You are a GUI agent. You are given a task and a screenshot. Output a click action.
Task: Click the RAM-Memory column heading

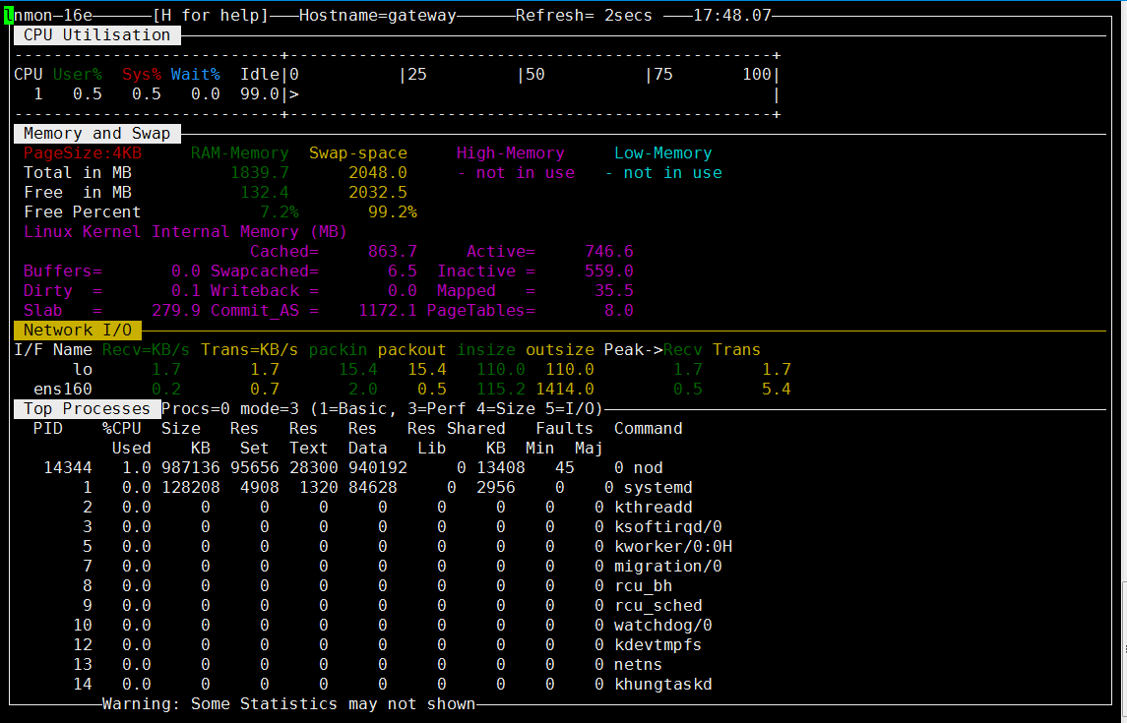click(x=239, y=152)
